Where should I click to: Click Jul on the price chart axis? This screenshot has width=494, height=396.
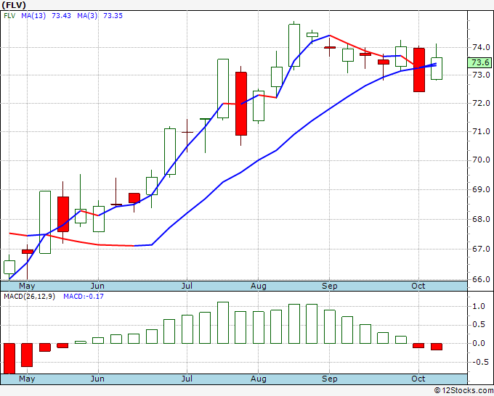point(187,286)
